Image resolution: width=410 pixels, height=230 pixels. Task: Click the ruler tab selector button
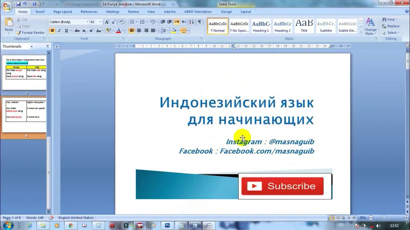[x=57, y=46]
